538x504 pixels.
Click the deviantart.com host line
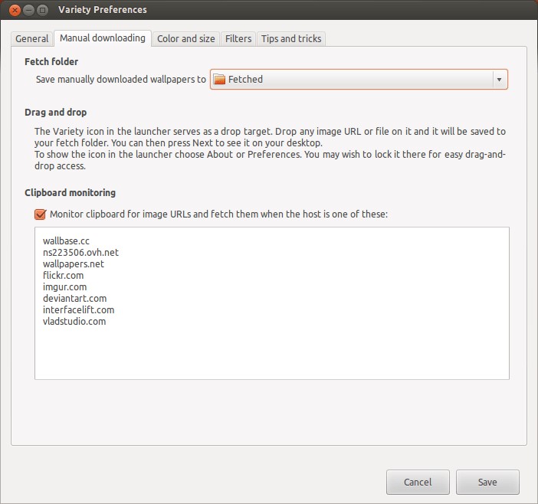click(75, 299)
